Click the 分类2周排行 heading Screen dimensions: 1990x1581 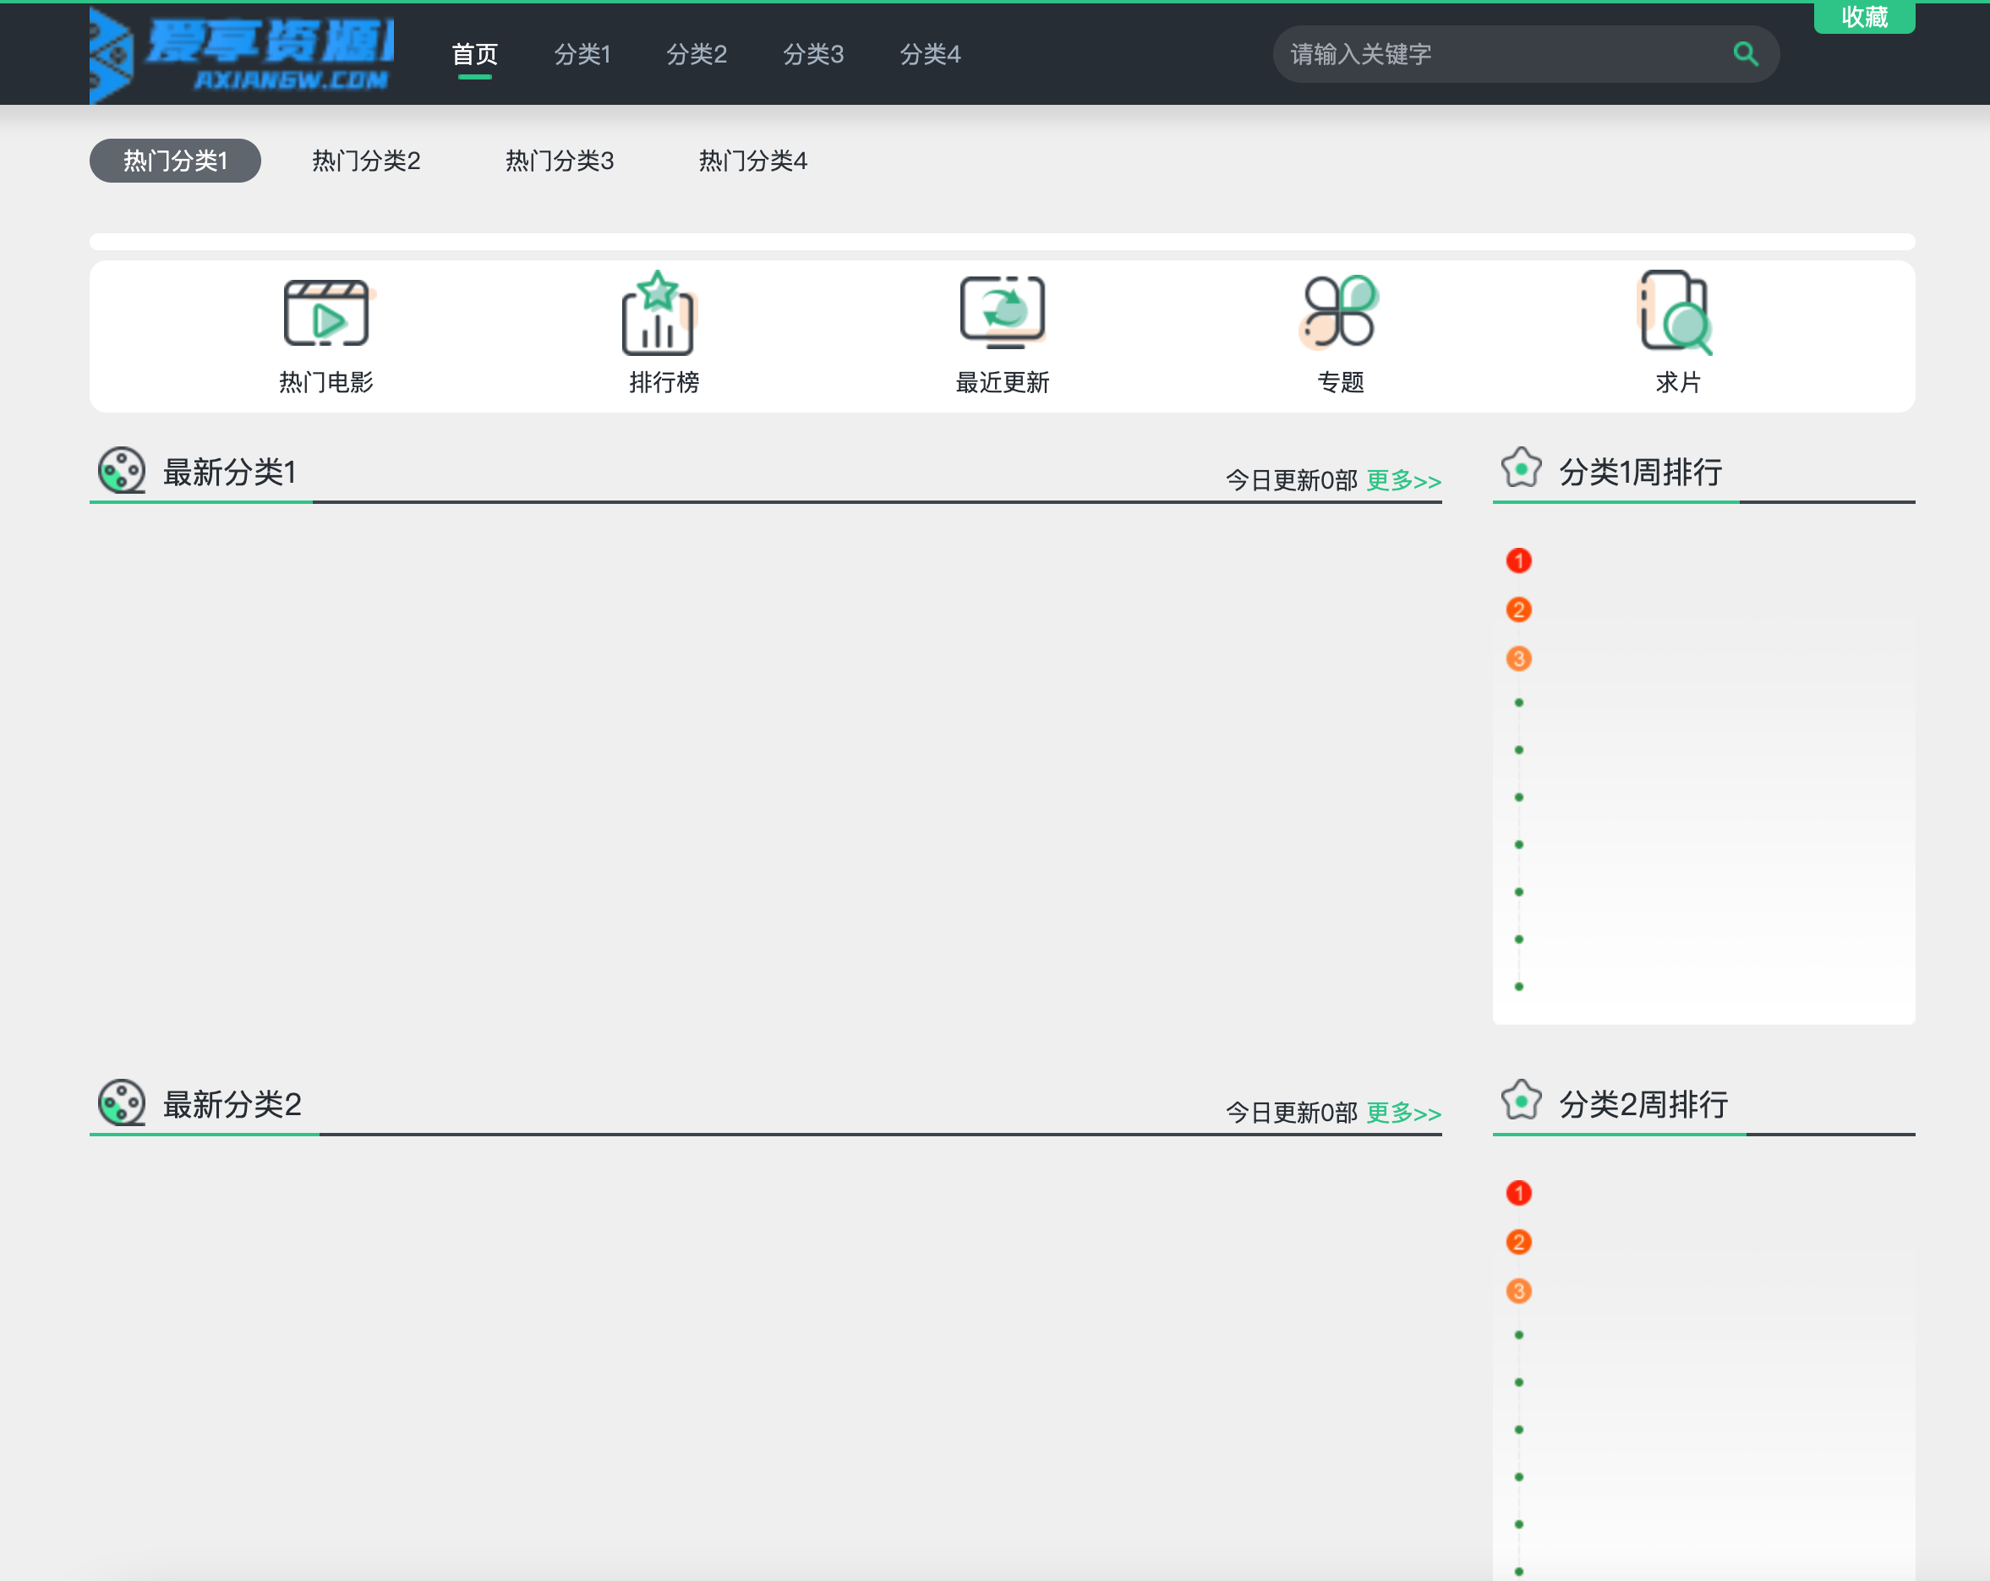[x=1643, y=1104]
